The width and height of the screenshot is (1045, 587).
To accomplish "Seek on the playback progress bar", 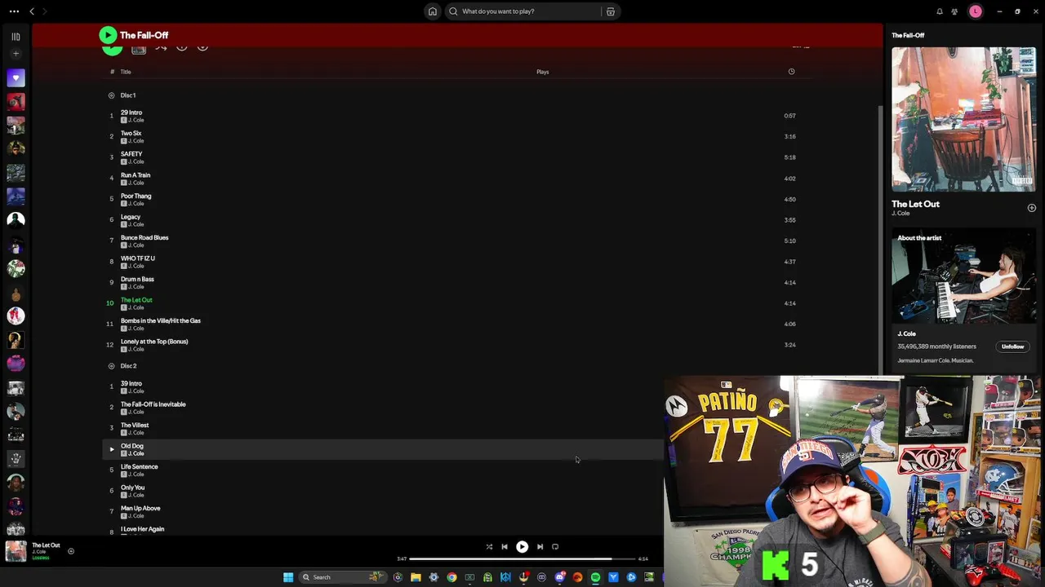I will coord(522,559).
